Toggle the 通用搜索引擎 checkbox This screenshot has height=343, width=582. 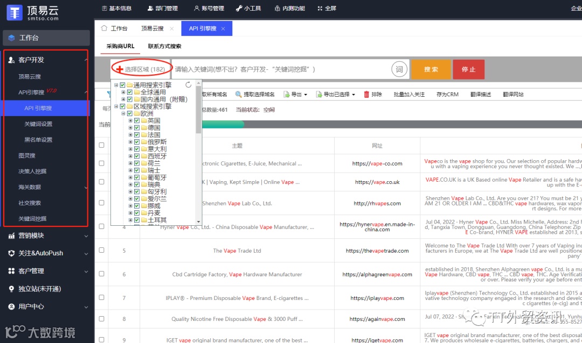[x=122, y=85]
